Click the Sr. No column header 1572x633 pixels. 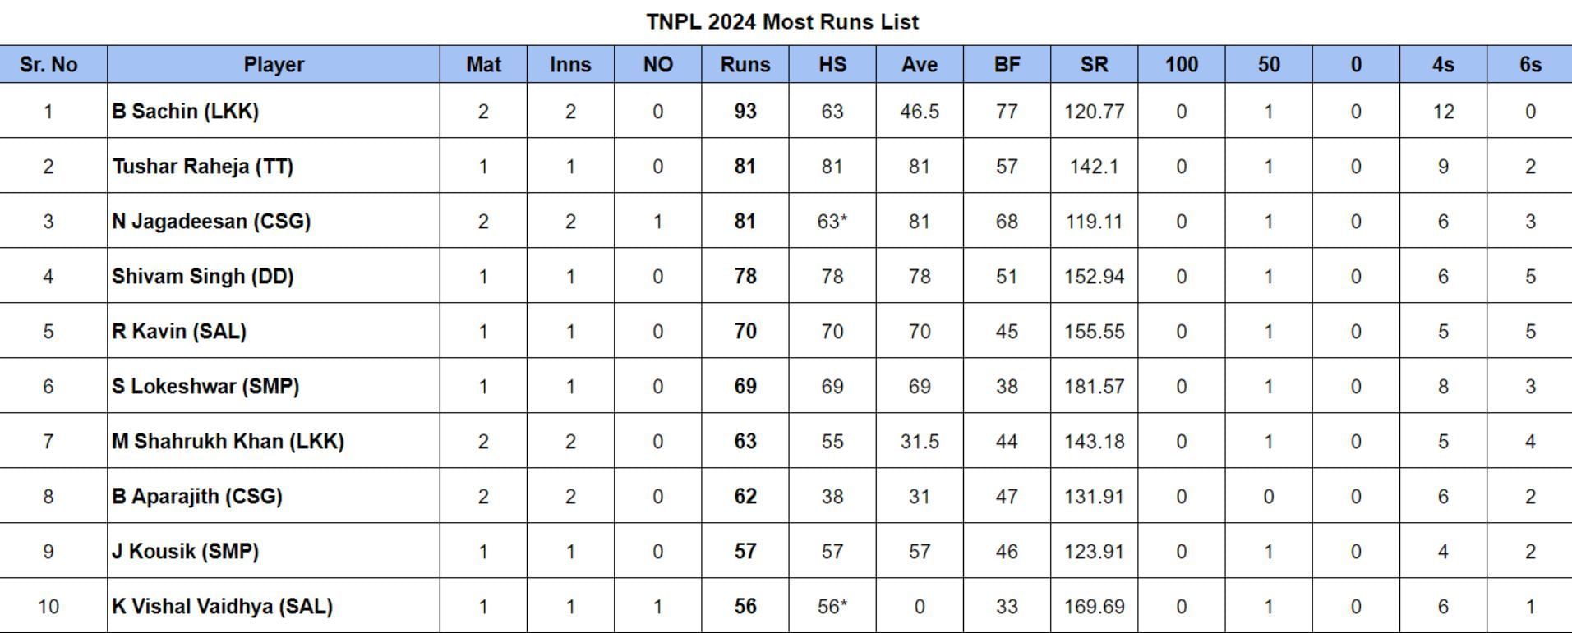pos(48,65)
